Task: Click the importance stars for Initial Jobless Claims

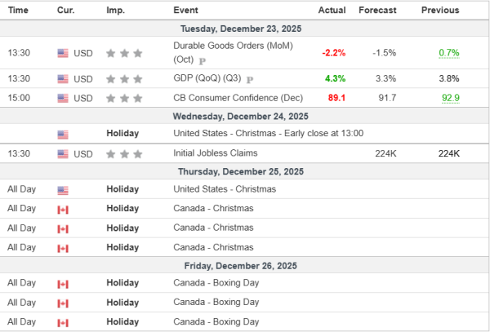Action: coord(124,153)
